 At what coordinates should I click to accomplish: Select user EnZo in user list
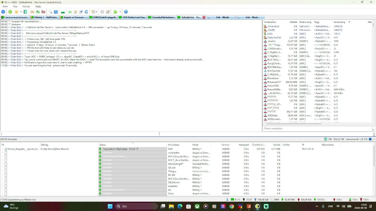(x=270, y=34)
